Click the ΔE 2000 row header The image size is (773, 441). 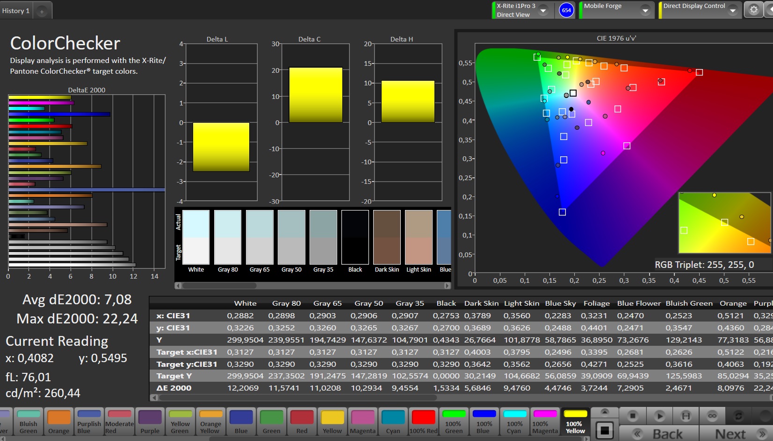click(174, 388)
